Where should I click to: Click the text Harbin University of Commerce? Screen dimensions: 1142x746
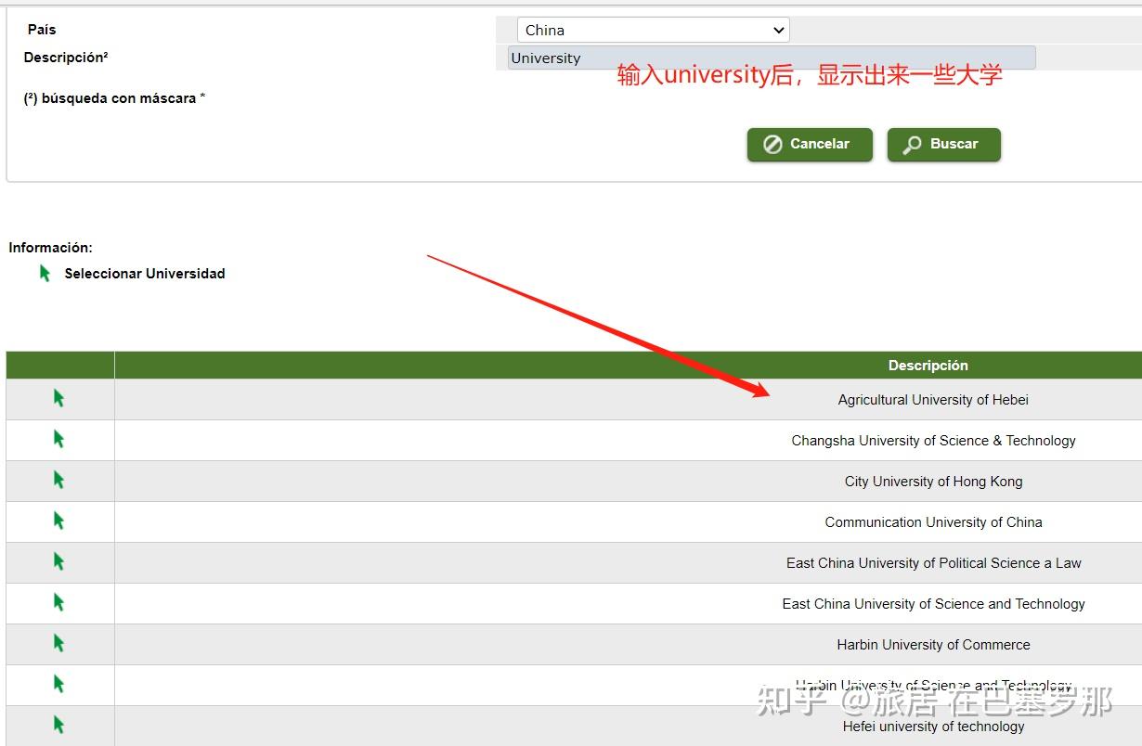[933, 645]
